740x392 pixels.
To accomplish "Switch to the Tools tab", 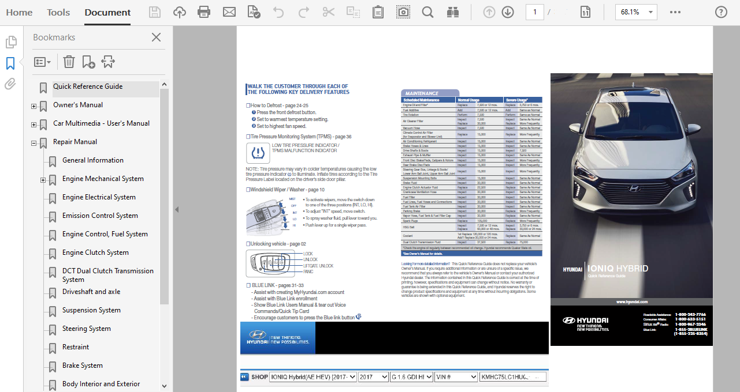I will (58, 12).
